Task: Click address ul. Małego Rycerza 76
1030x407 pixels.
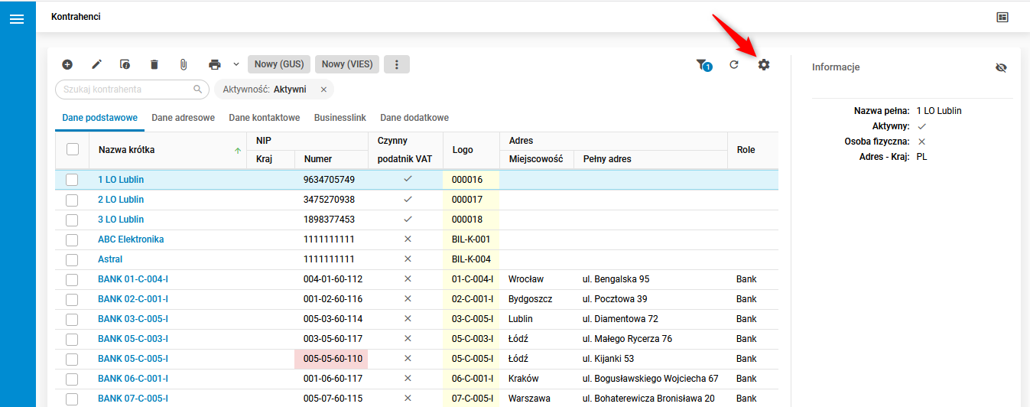Action: pyautogui.click(x=627, y=339)
